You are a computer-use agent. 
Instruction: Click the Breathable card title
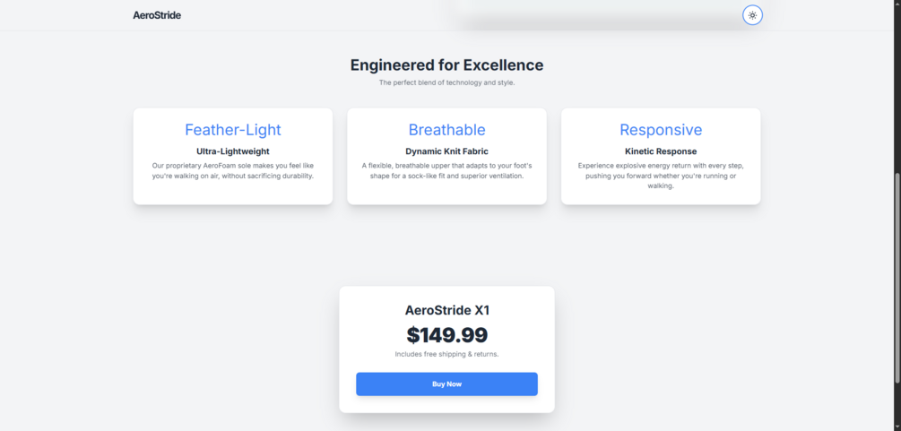[x=446, y=130]
